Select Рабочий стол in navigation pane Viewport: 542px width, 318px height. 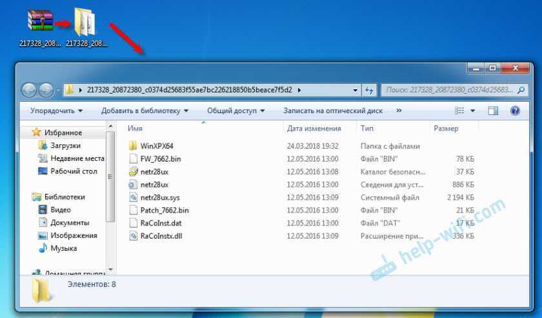pyautogui.click(x=74, y=171)
